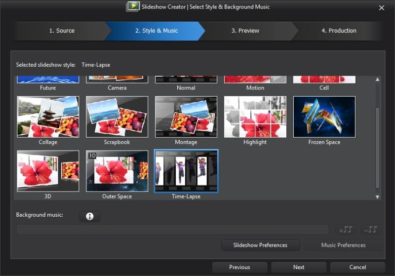The width and height of the screenshot is (395, 276).
Task: Pick the Highlight slideshow style
Action: point(255,117)
